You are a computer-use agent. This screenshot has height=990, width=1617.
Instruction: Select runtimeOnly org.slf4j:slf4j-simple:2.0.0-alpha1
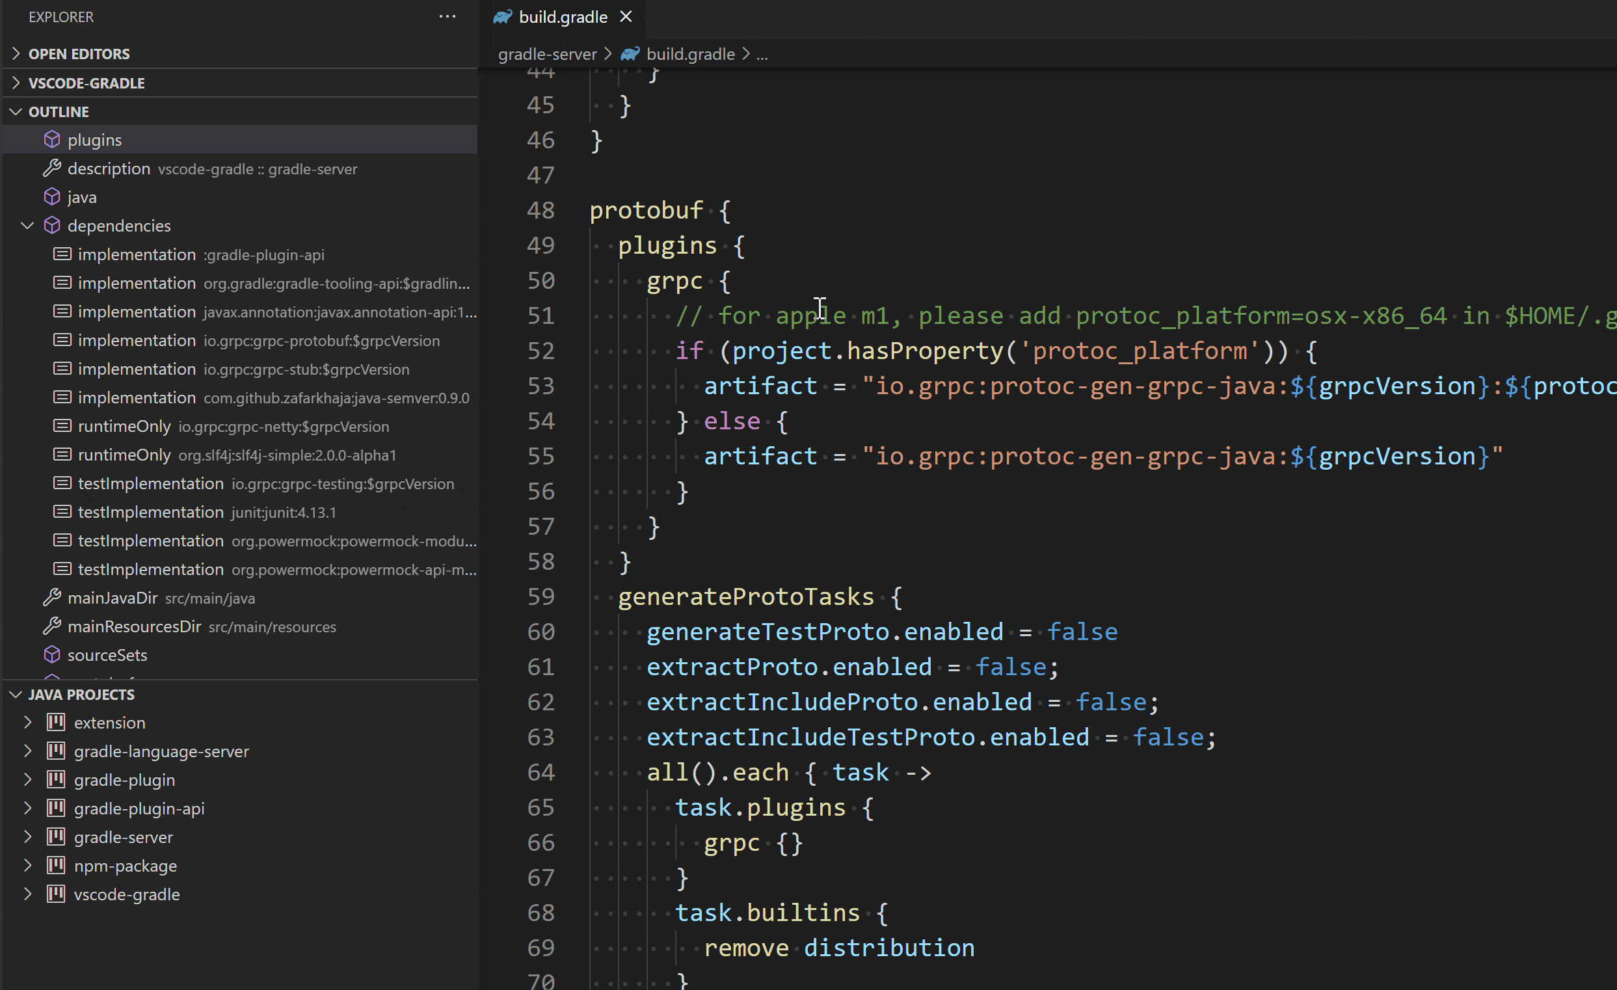tap(240, 455)
